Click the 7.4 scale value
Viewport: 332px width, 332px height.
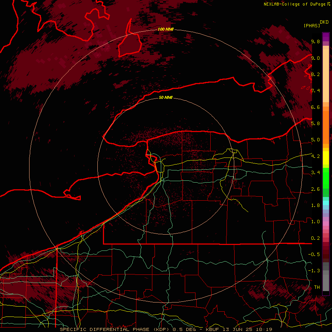pos(315,91)
